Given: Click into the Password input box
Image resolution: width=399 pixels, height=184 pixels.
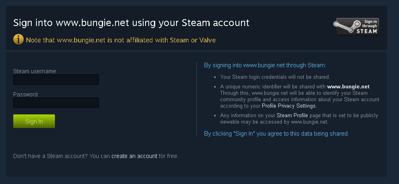Looking at the screenshot, I should click(56, 103).
